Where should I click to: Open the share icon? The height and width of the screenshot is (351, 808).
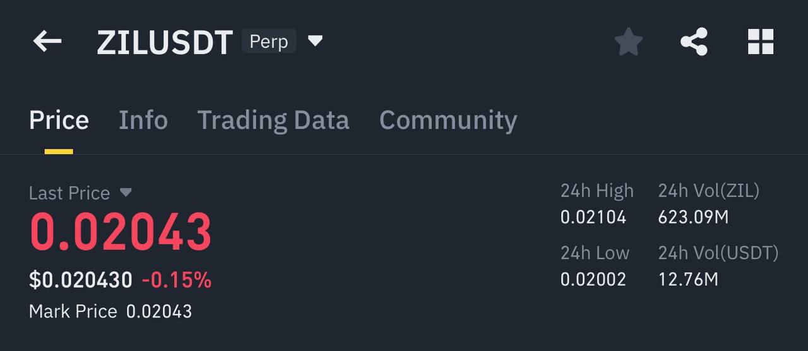(694, 42)
